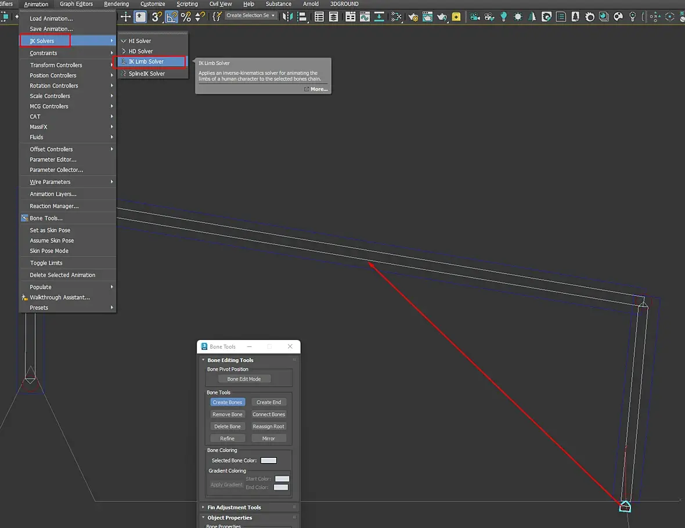Open the Layer Explorer toolbar icon
Image resolution: width=685 pixels, height=528 pixels.
[333, 17]
